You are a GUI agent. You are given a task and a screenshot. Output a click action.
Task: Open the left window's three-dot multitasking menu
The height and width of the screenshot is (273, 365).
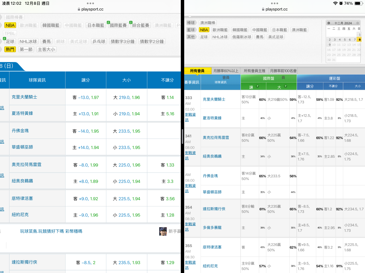pos(90,3)
